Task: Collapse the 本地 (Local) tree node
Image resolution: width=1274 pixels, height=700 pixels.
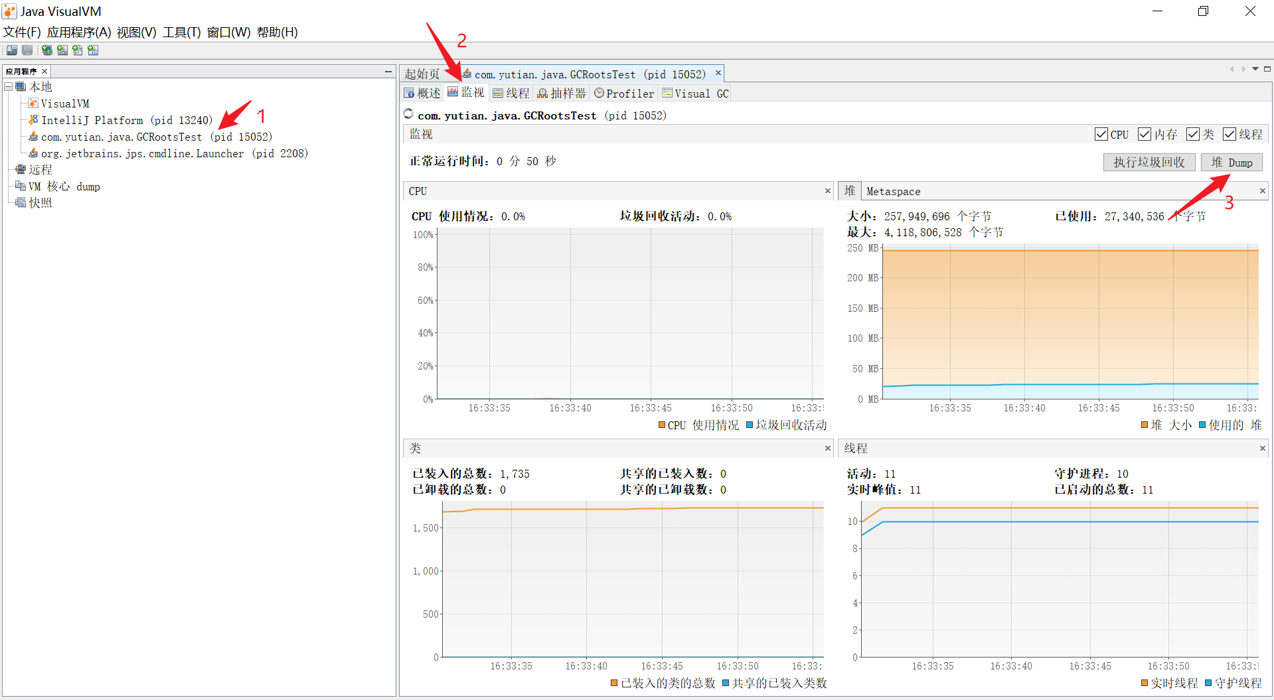Action: click(9, 87)
